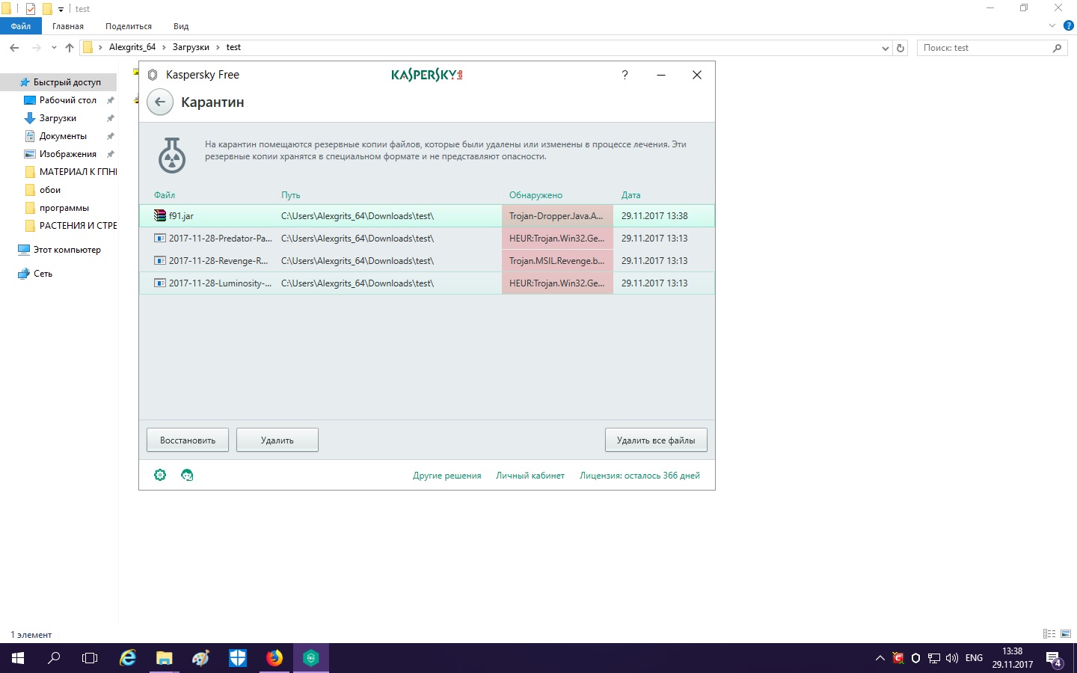Image resolution: width=1077 pixels, height=673 pixels.
Task: Open Kaspersky help question mark
Action: coord(625,75)
